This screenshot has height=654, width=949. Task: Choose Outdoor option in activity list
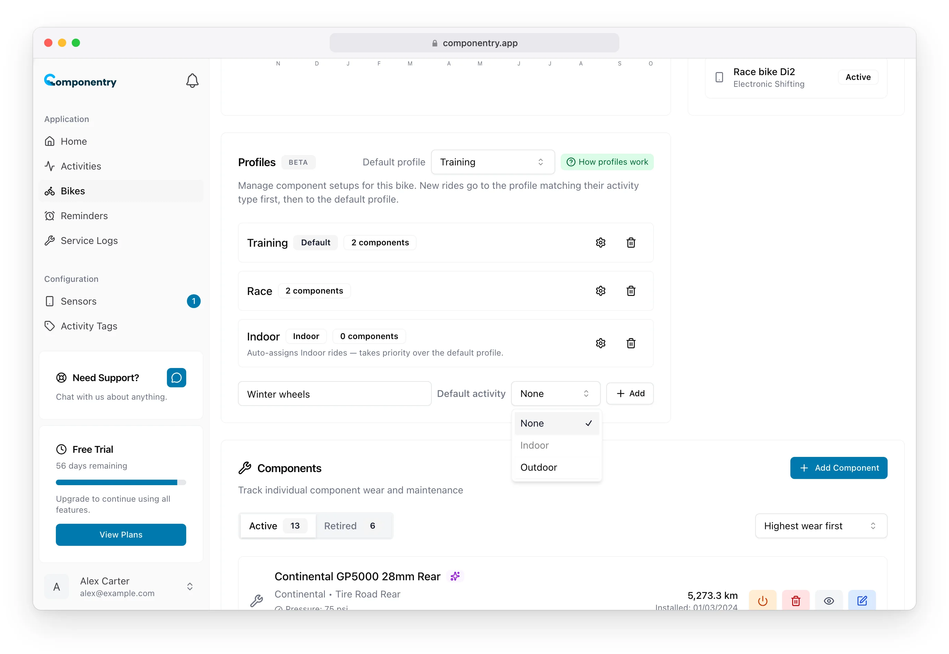click(x=557, y=467)
